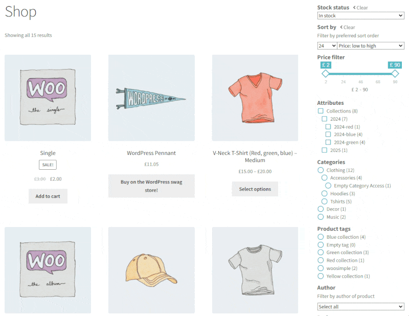Click Select options for V-Neck T-Shirt
This screenshot has height=316, width=409.
point(255,189)
